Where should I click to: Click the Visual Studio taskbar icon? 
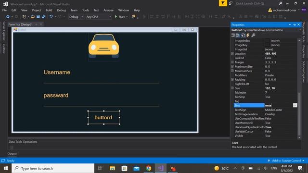pyautogui.click(x=161, y=168)
